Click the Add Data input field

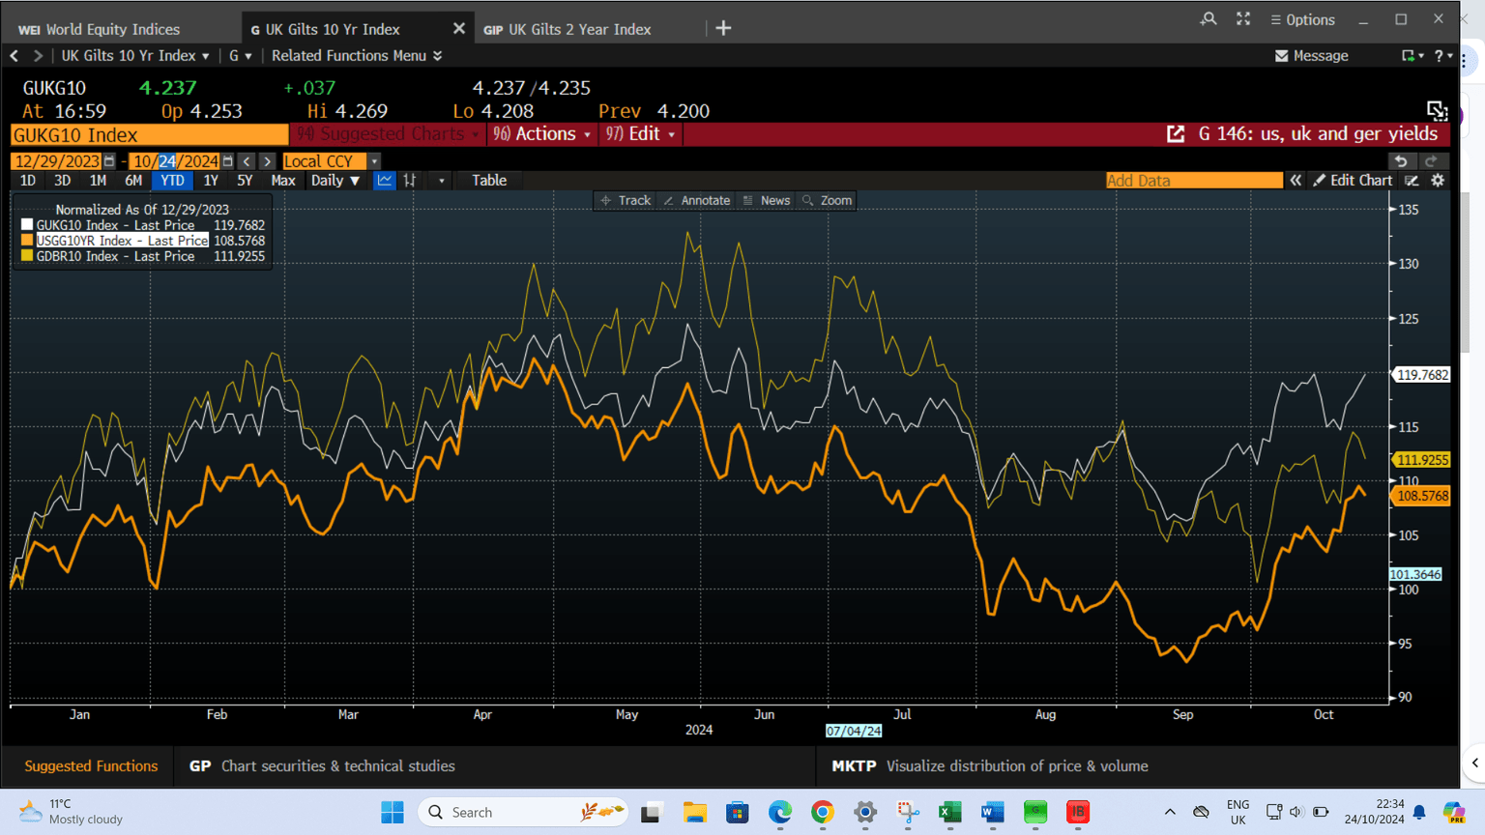click(1193, 181)
